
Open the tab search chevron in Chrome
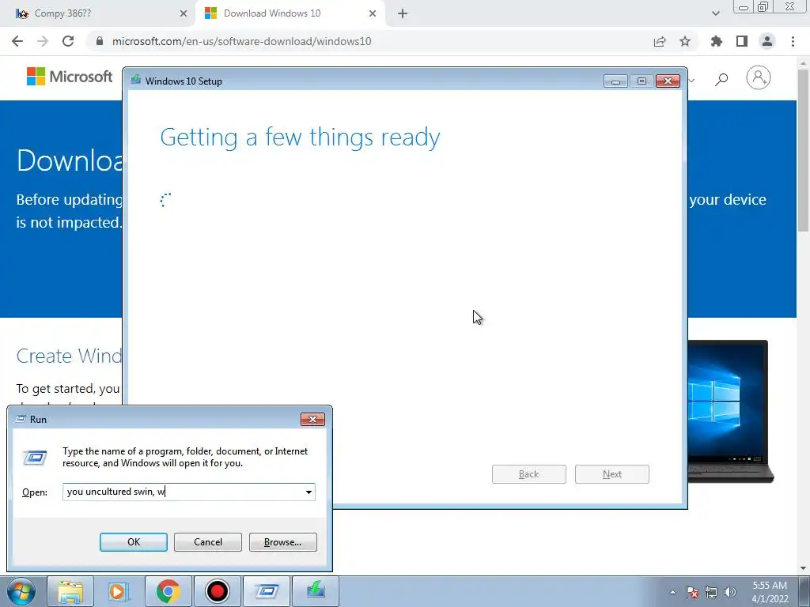click(715, 13)
